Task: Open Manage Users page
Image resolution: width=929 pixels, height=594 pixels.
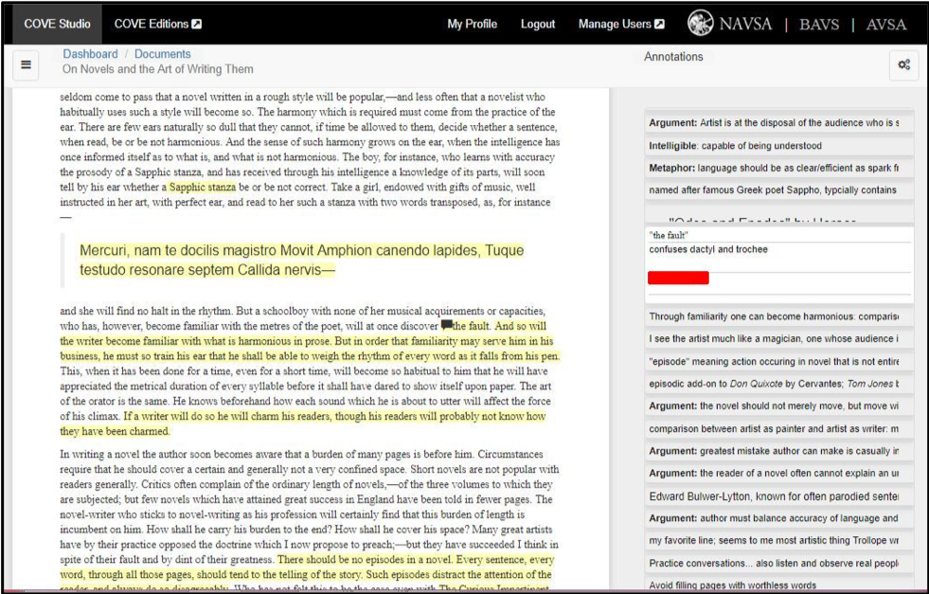Action: [x=621, y=24]
